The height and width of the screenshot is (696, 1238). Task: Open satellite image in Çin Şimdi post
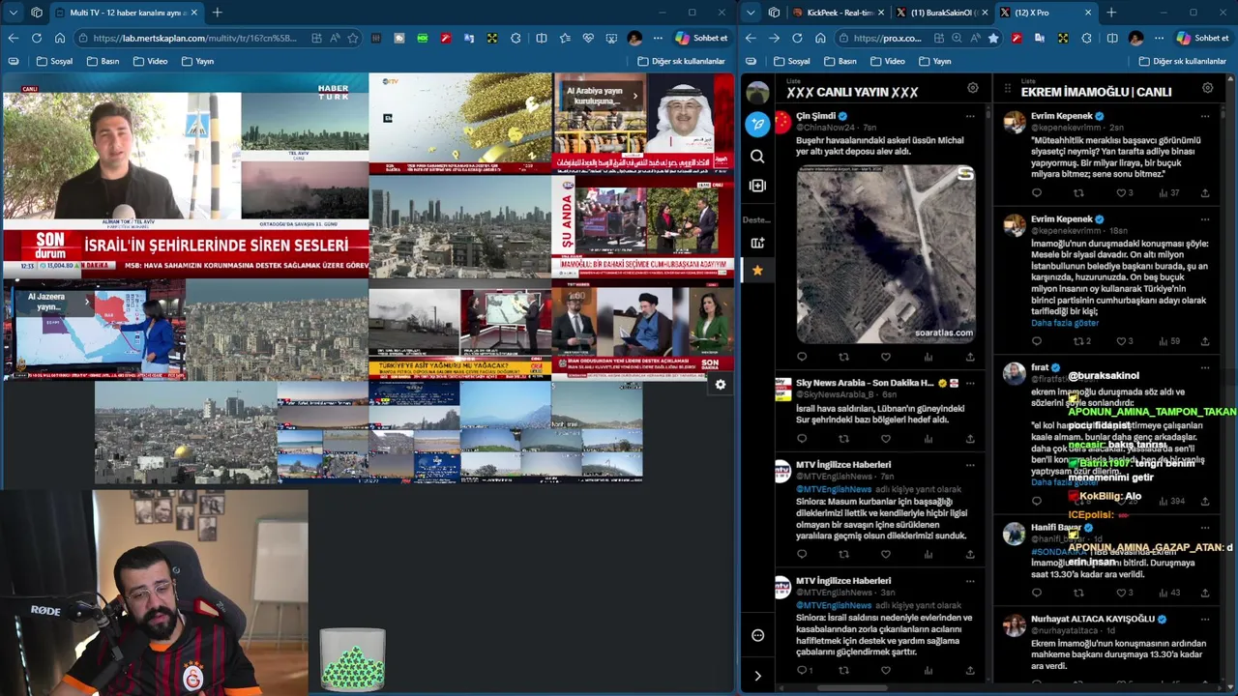click(x=886, y=253)
